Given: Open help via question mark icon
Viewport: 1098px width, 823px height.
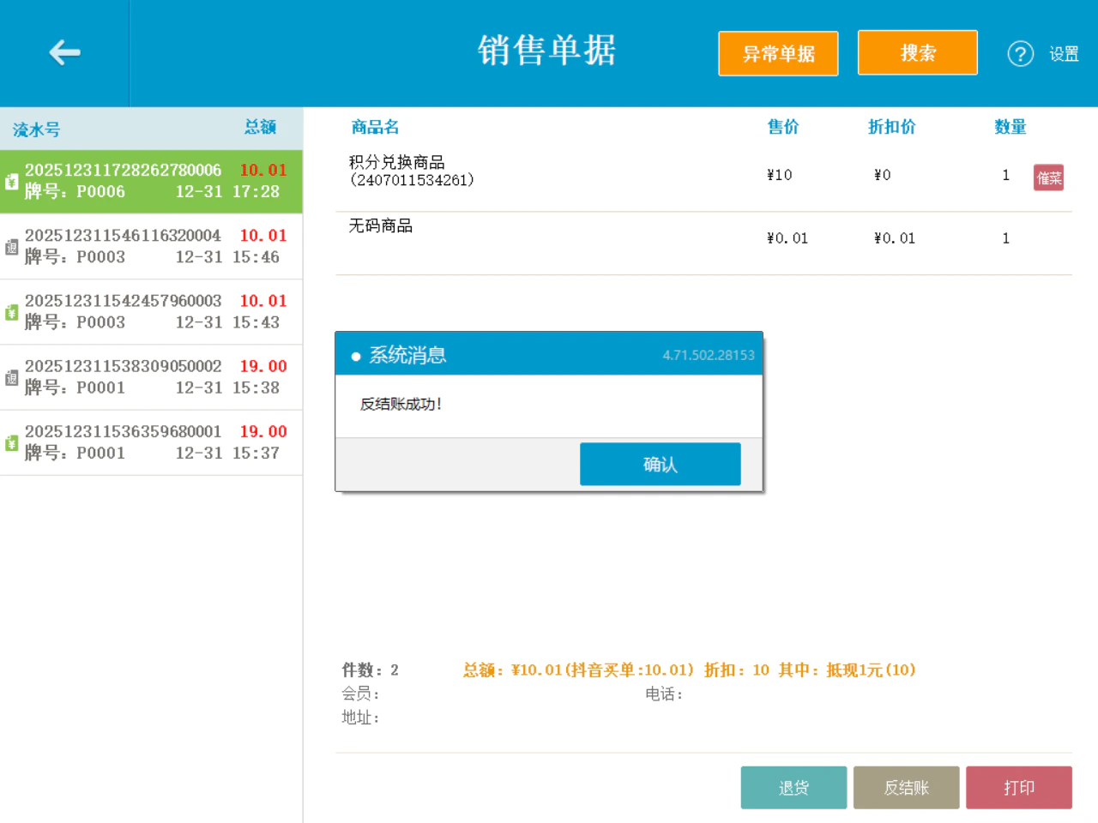Looking at the screenshot, I should point(1020,54).
